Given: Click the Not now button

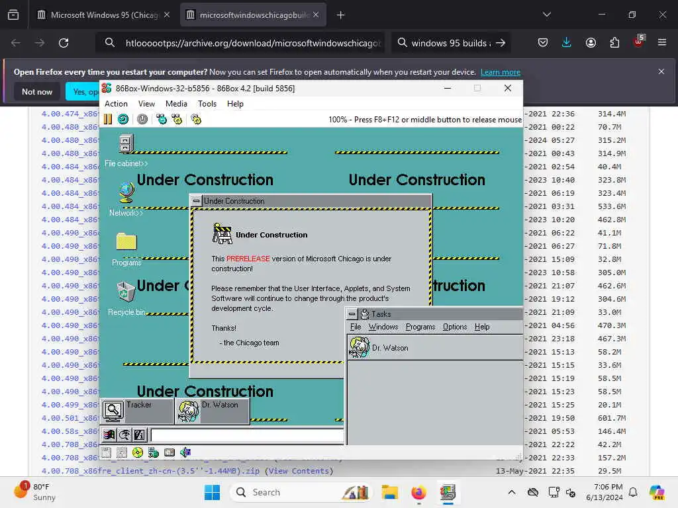Looking at the screenshot, I should pyautogui.click(x=37, y=91).
